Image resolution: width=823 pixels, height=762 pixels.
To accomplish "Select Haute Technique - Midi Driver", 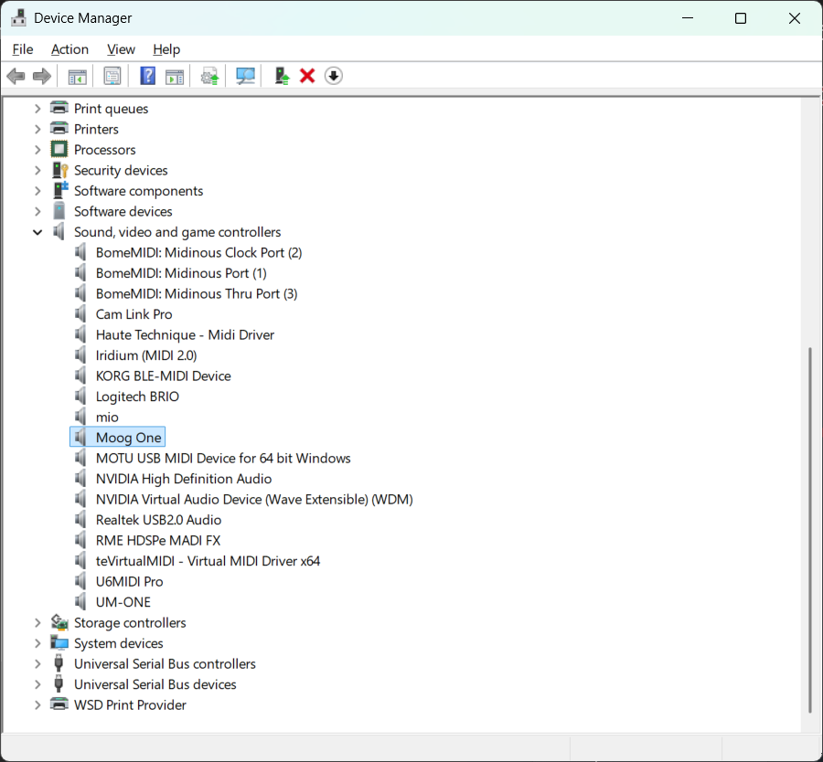I will 185,334.
